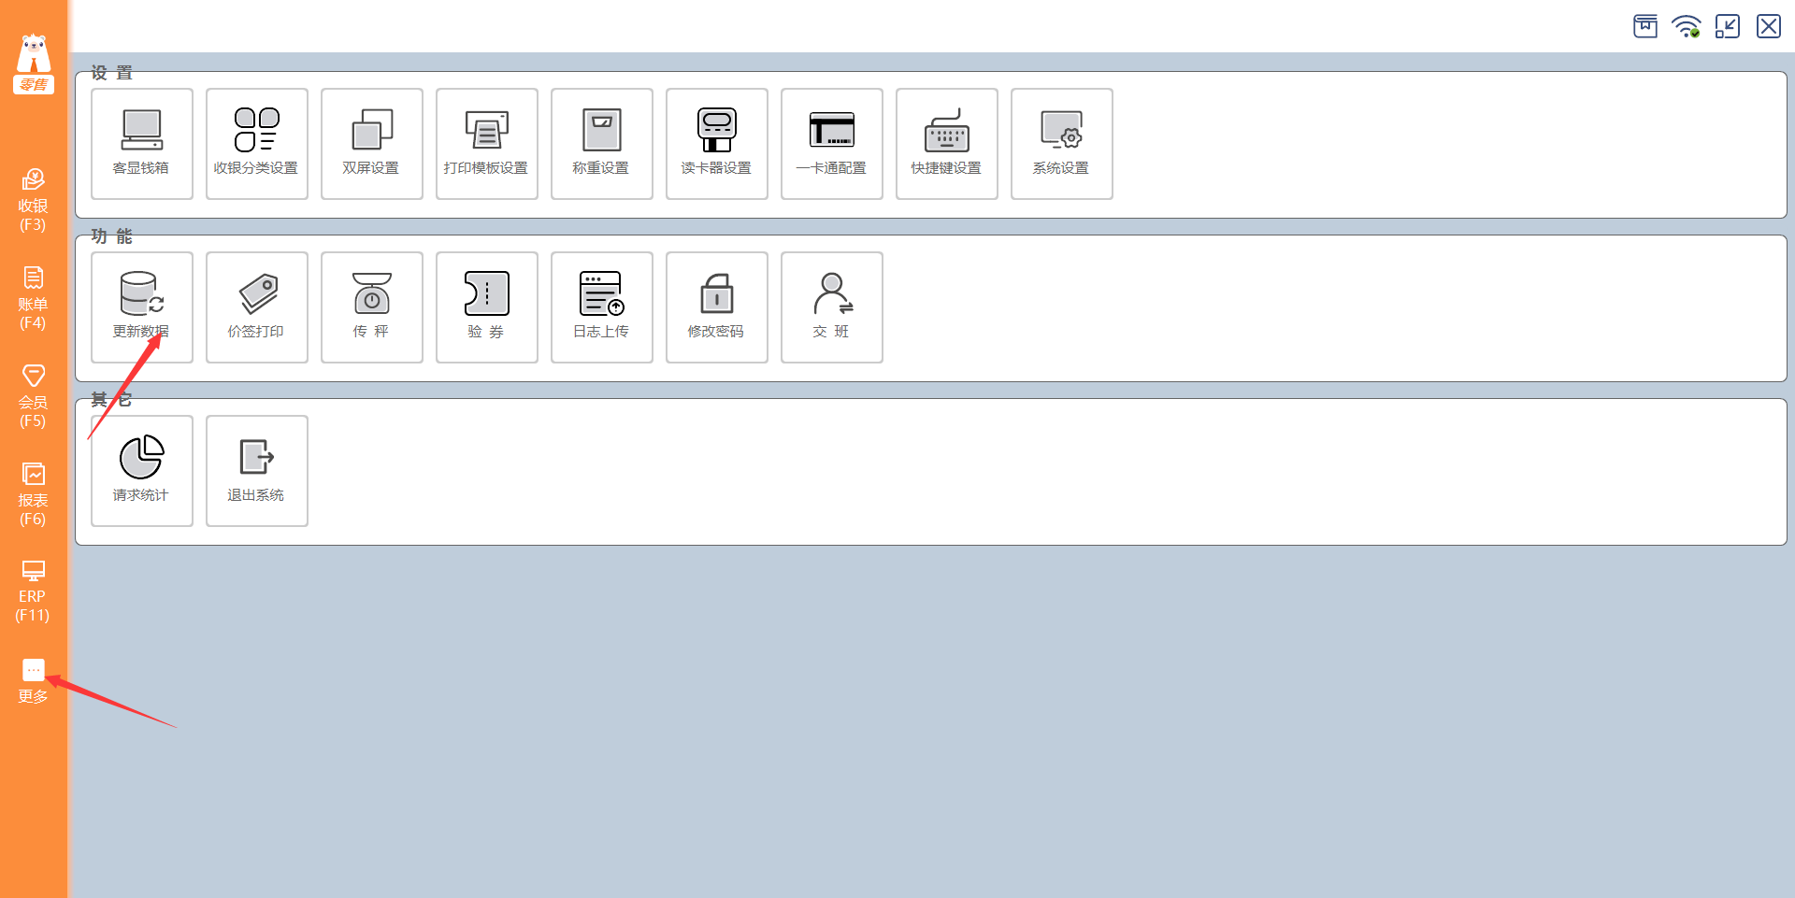Click 更新数据 to refresh data
This screenshot has width=1795, height=898.
coord(142,307)
